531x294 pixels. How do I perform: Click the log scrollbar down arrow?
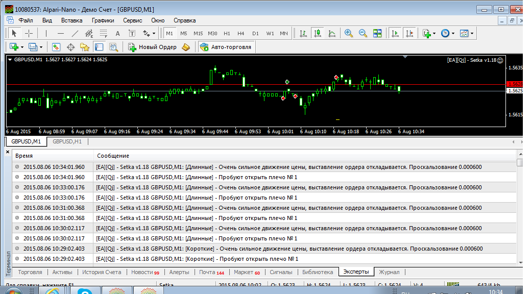[x=520, y=262]
